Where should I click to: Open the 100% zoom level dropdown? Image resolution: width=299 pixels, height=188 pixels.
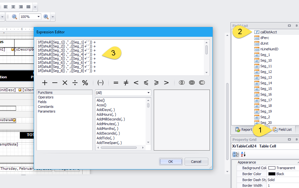point(39,17)
